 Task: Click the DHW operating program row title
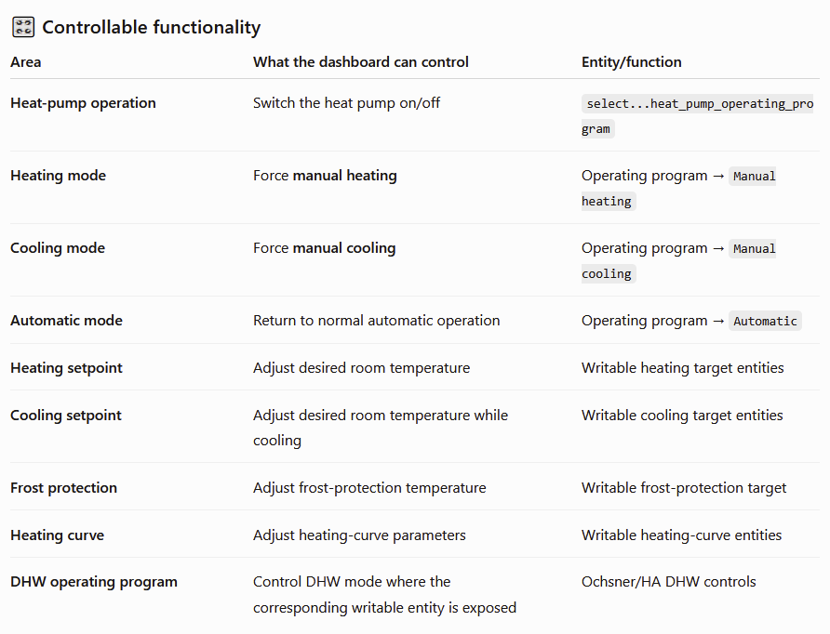point(94,582)
